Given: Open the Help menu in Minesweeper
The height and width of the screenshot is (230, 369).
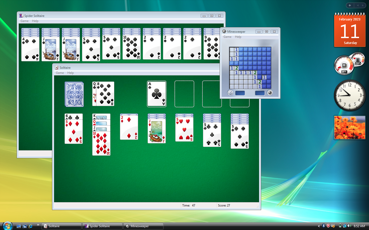Looking at the screenshot, I should pyautogui.click(x=238, y=37).
